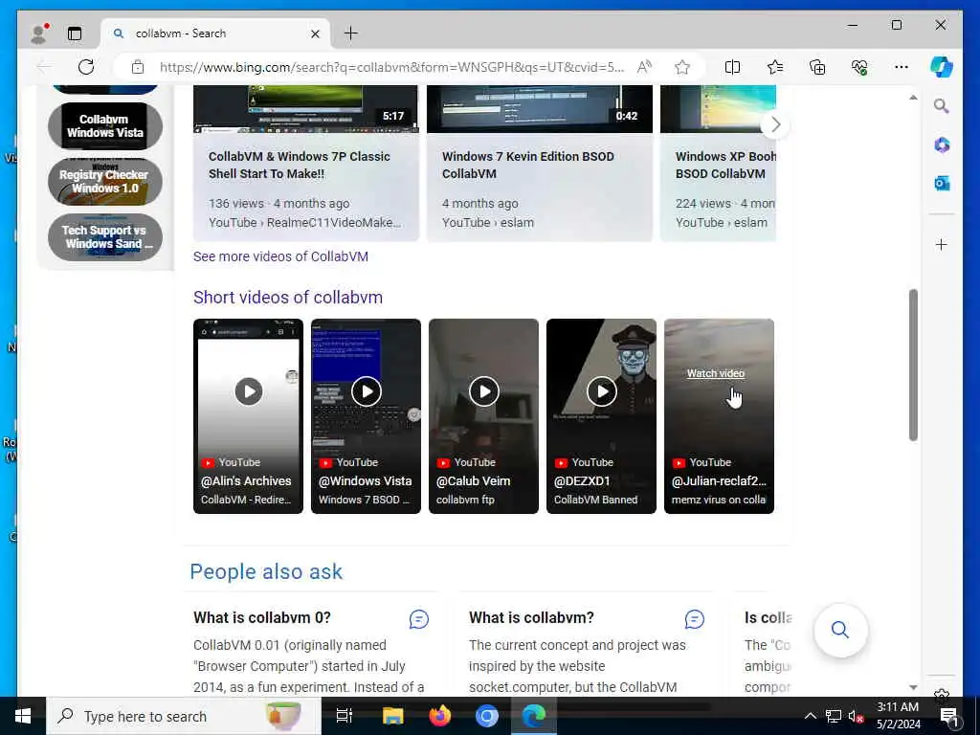The width and height of the screenshot is (980, 735).
Task: Open a new tab with plus button
Action: pos(350,33)
